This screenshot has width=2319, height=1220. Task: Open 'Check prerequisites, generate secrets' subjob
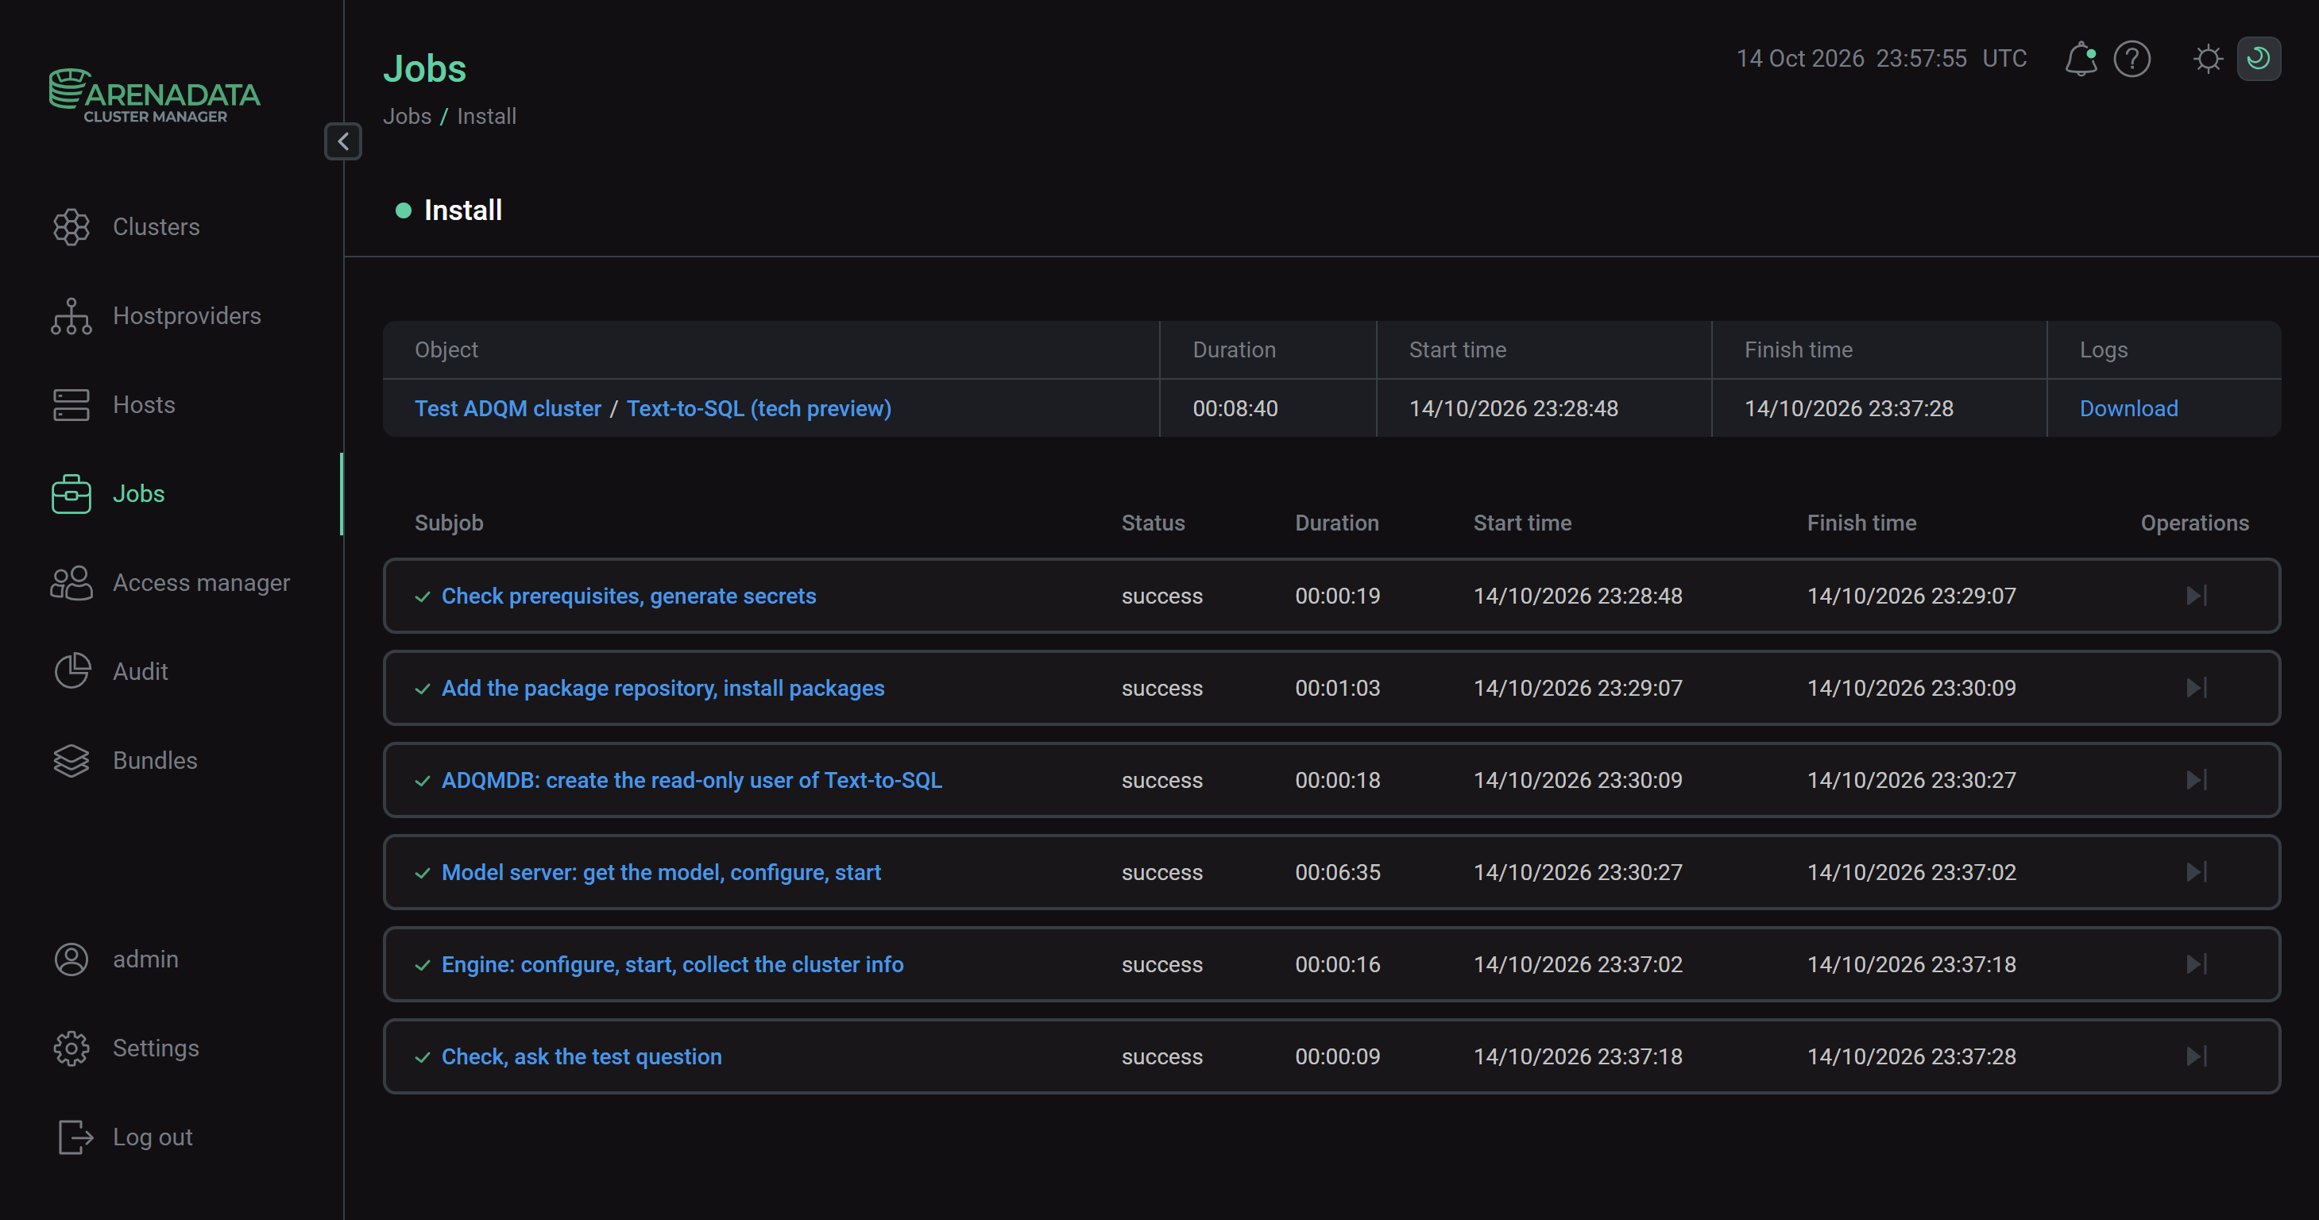click(x=628, y=596)
